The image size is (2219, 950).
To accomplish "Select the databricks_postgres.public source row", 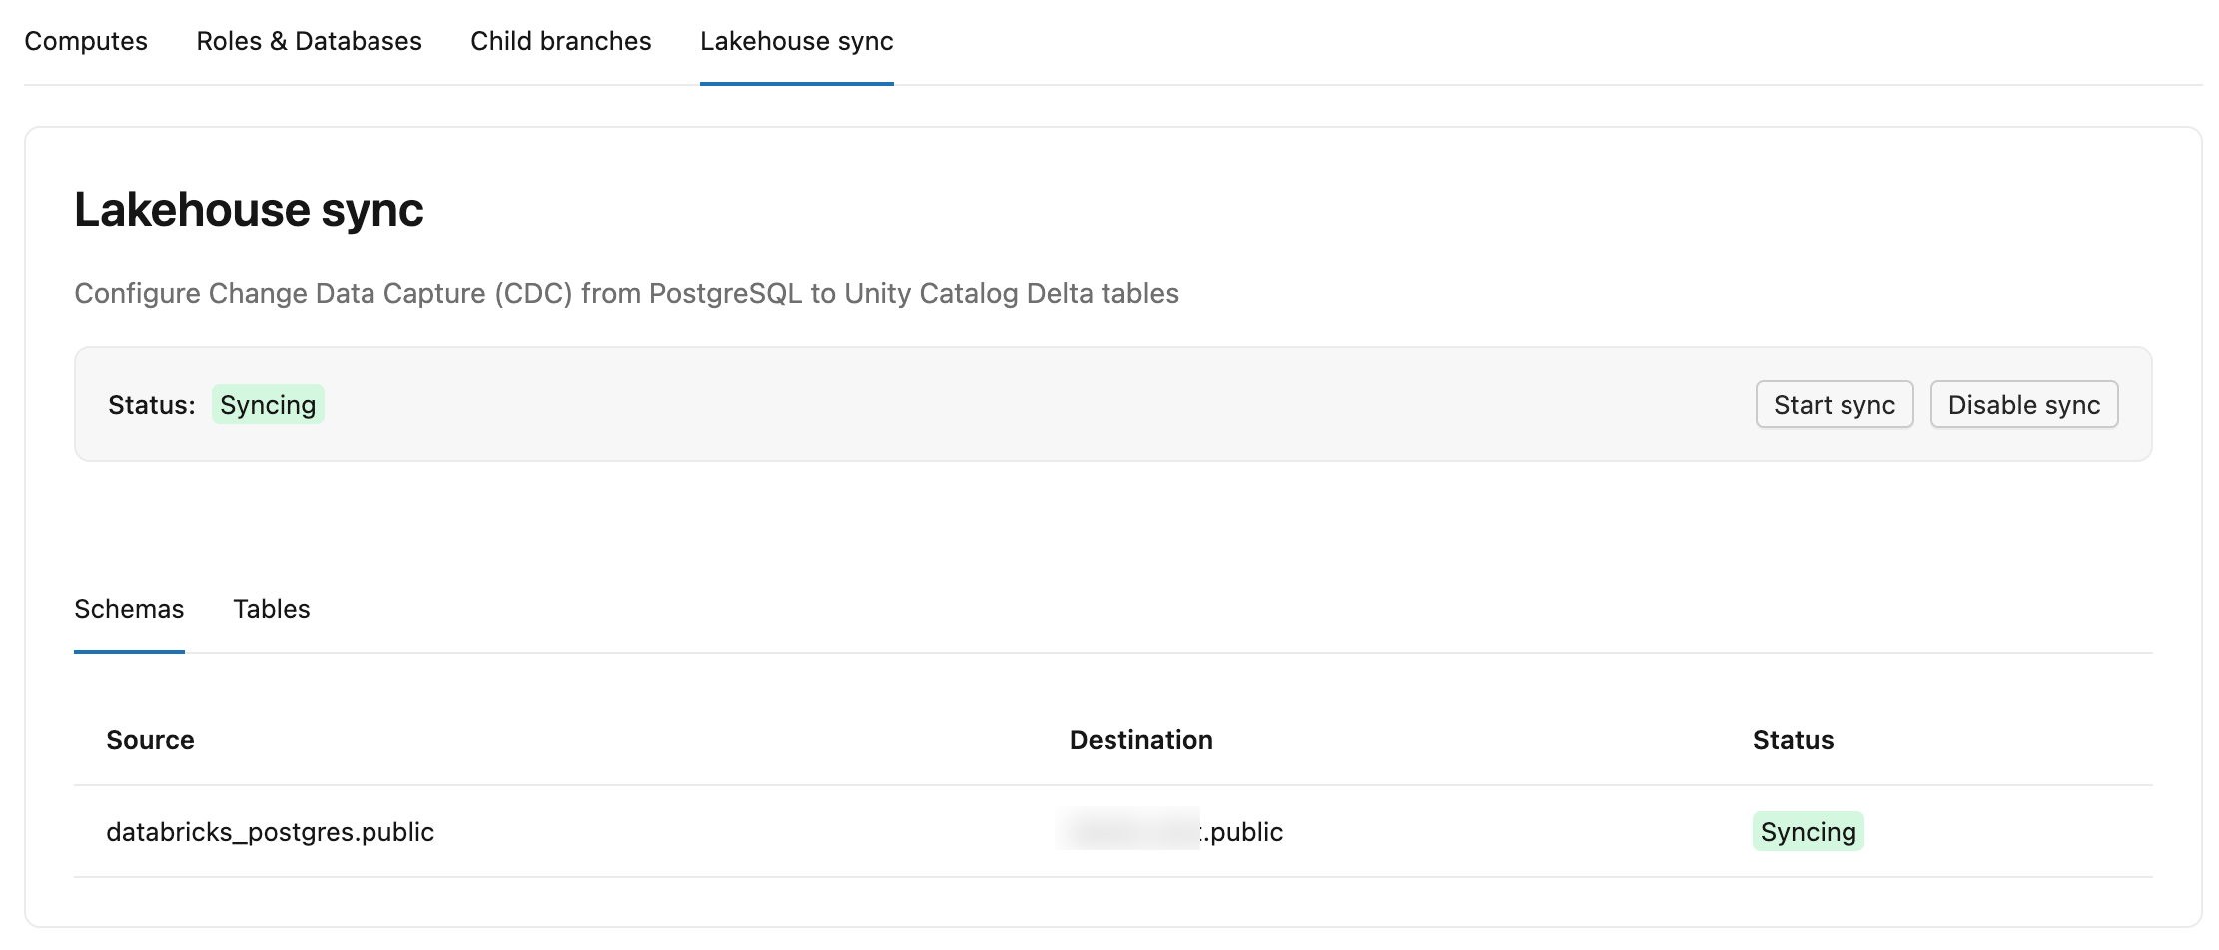I will coord(270,832).
